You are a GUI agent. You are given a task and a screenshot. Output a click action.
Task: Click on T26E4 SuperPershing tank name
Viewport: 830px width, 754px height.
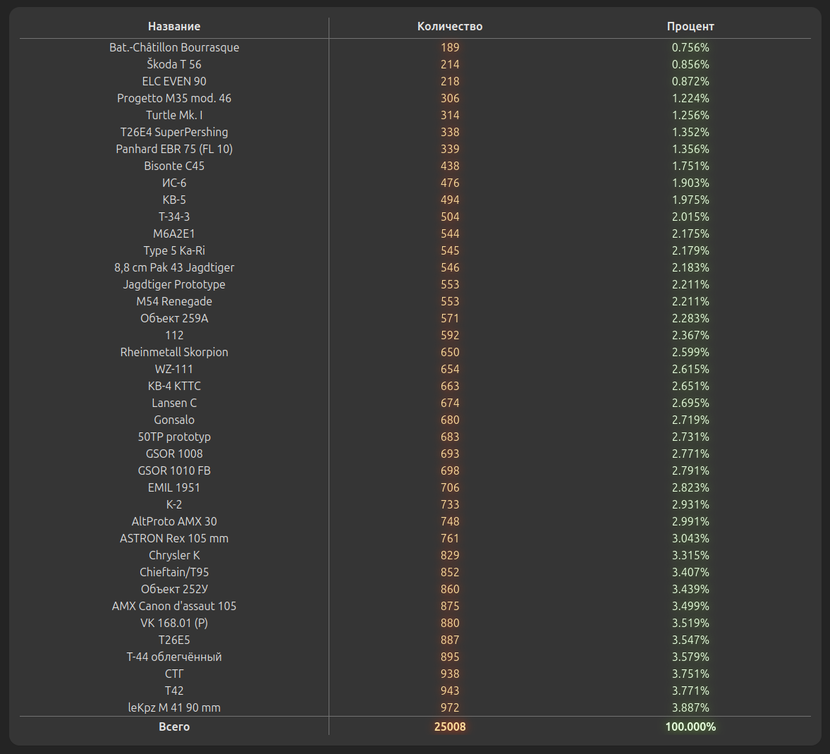point(174,132)
